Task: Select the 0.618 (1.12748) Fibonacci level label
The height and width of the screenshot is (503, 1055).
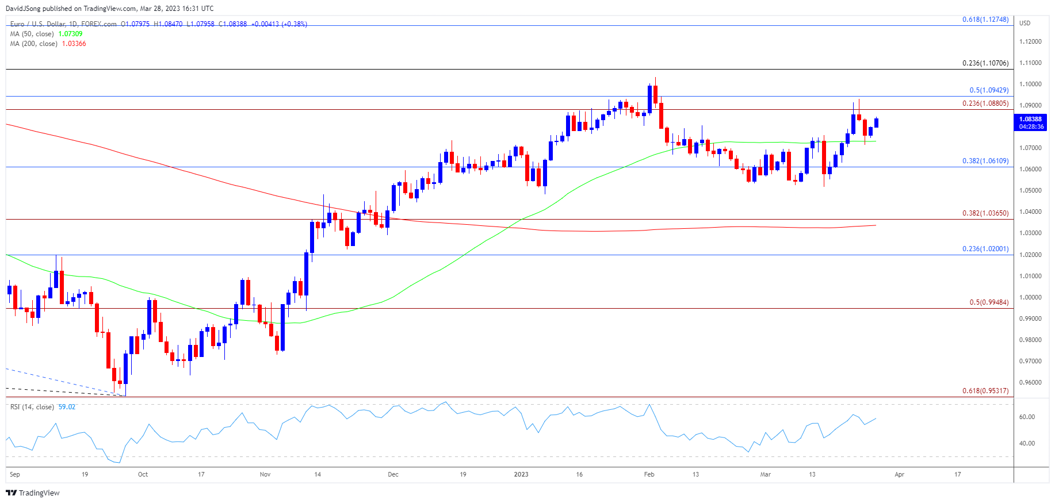Action: tap(985, 20)
